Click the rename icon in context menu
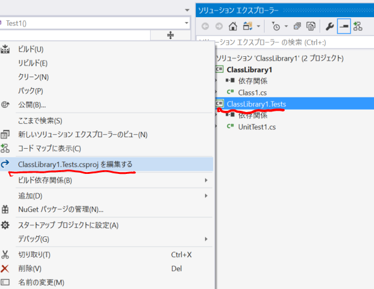The image size is (374, 289). coord(5,282)
